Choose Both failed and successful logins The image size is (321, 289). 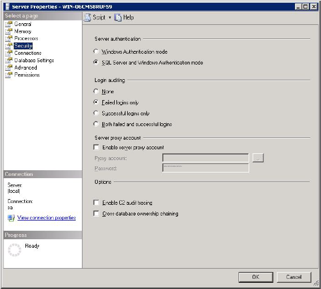pyautogui.click(x=96, y=124)
